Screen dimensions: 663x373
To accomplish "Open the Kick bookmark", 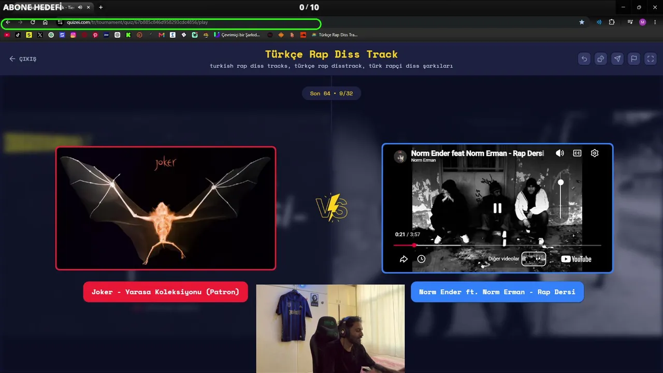I will [x=128, y=35].
